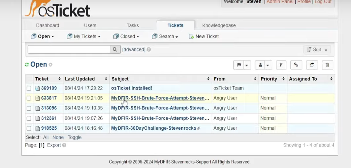This screenshot has height=168, width=351.
Task: Open advanced search help question icon
Action: click(149, 50)
